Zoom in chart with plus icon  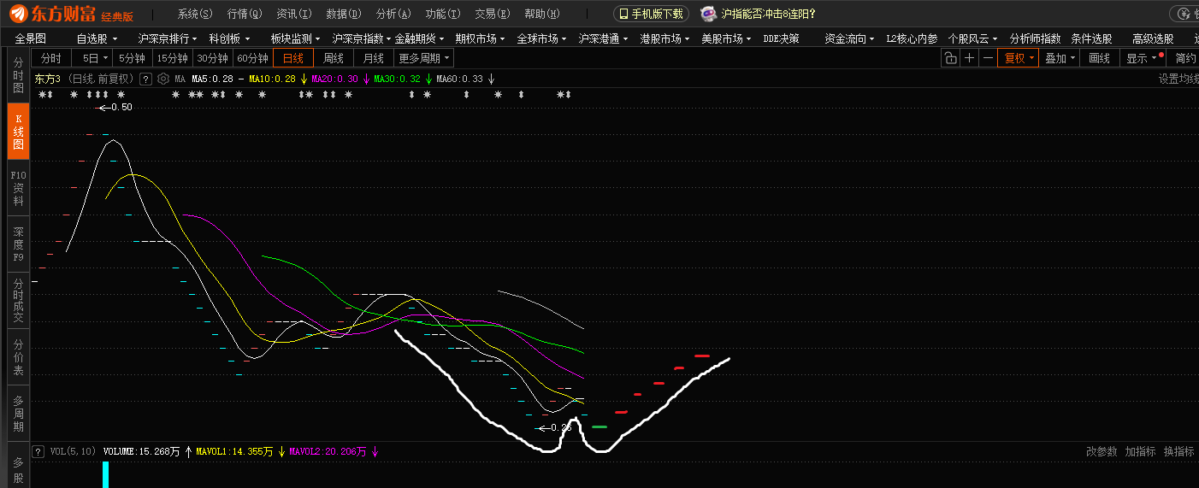(969, 58)
